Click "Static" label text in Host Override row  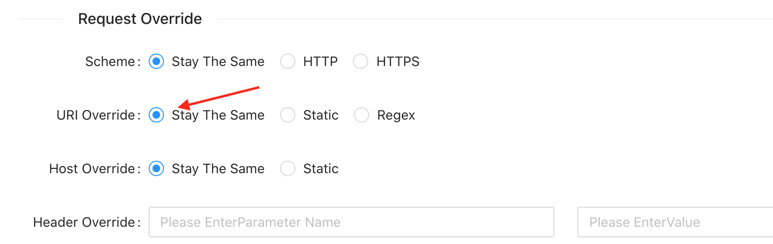(x=321, y=169)
